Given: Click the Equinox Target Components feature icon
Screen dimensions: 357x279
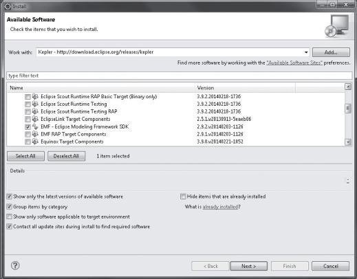Looking at the screenshot, I should tap(35, 142).
